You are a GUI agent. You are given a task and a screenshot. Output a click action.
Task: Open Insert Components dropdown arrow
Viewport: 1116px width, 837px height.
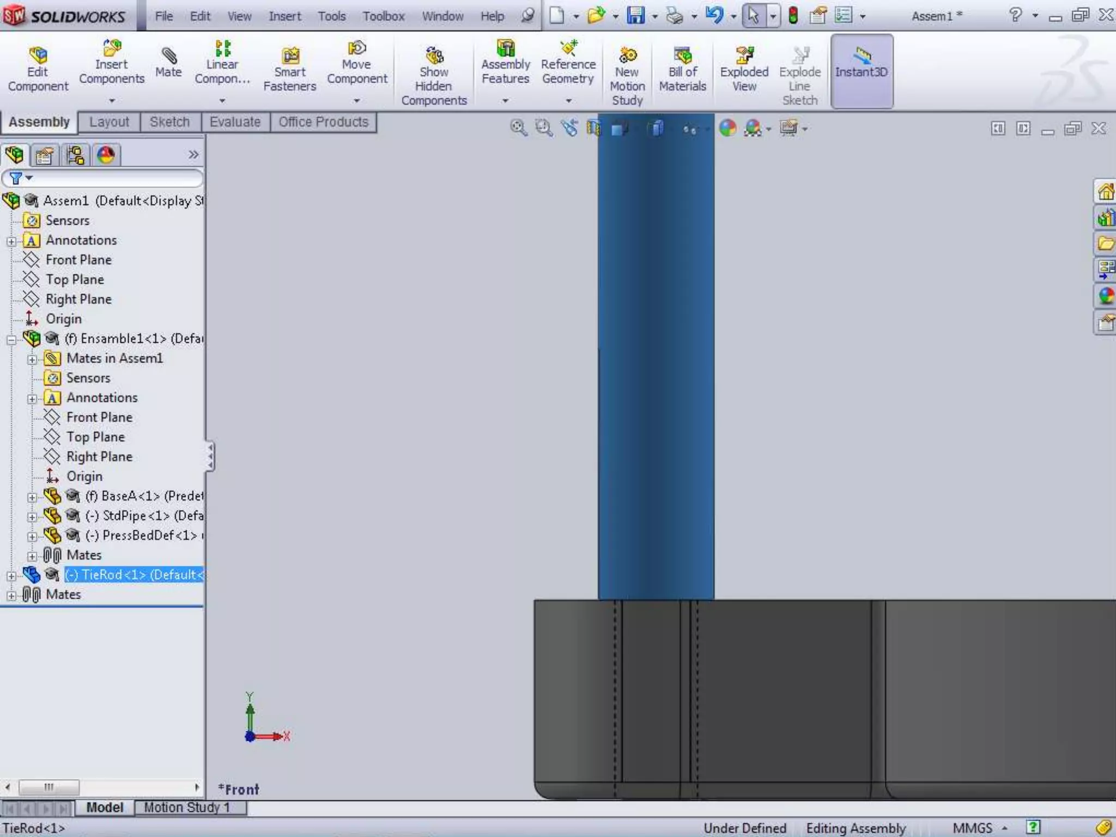[x=112, y=101]
